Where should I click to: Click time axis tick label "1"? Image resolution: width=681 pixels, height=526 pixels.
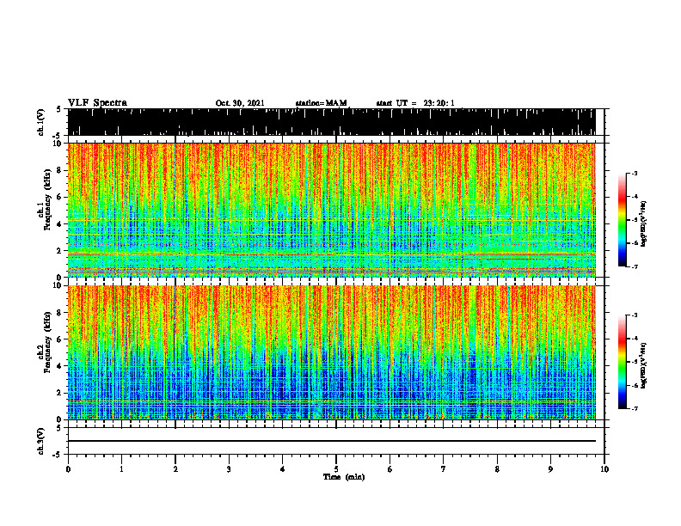point(121,469)
